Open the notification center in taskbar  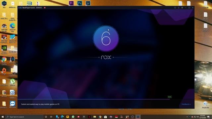209,117
